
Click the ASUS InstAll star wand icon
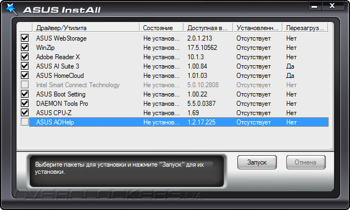12,9
